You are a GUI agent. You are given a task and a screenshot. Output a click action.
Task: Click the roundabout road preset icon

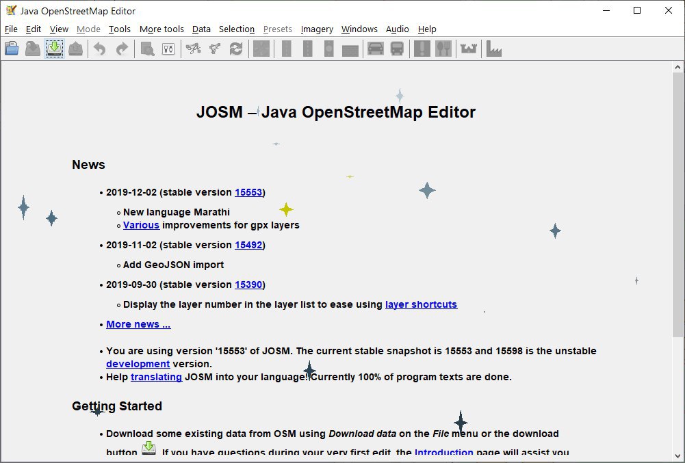pyautogui.click(x=329, y=49)
